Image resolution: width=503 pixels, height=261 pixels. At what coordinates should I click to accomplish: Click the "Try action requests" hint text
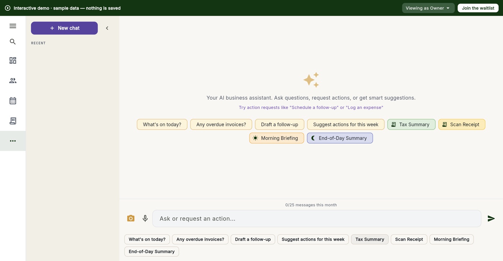311,107
